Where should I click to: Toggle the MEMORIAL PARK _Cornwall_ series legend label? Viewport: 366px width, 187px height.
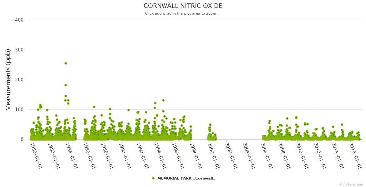point(186,178)
